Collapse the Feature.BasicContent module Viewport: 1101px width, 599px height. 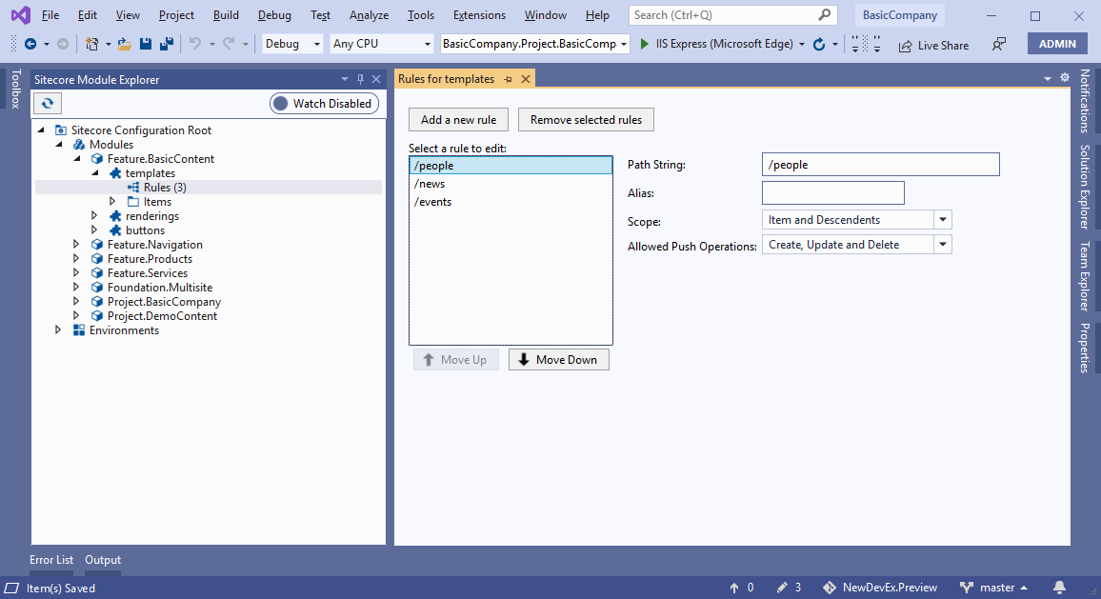click(x=76, y=159)
